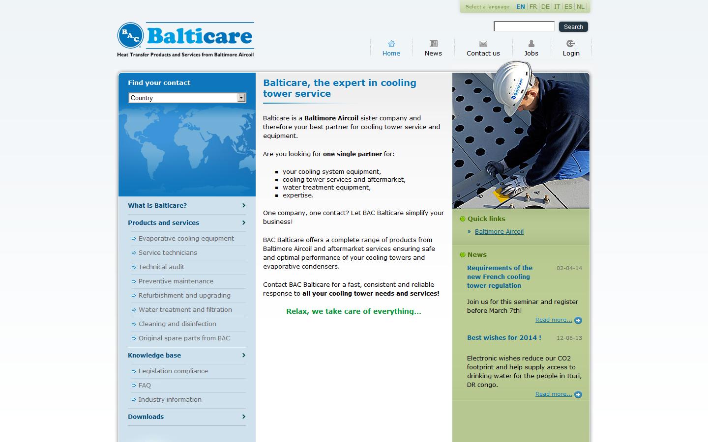The image size is (708, 442).
Task: Click into the search text field
Action: pyautogui.click(x=524, y=27)
